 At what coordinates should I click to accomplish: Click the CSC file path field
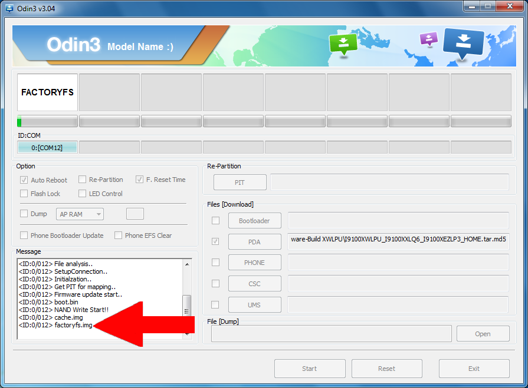pyautogui.click(x=398, y=284)
